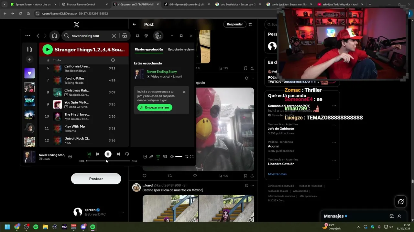The image size is (414, 232).
Task: Go back in Spotify navigation
Action: coord(38,36)
